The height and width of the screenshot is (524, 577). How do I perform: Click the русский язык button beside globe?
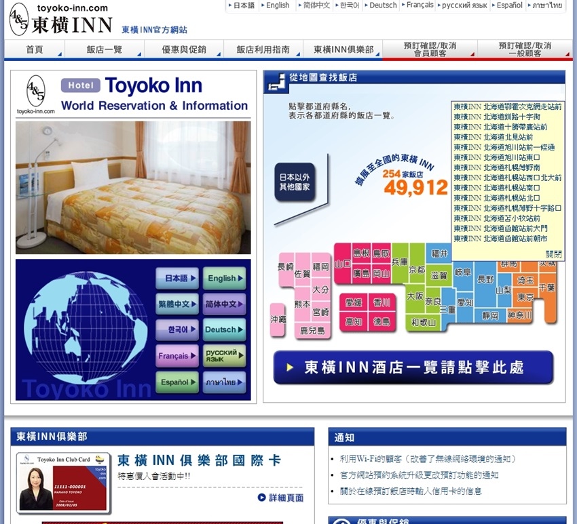[225, 356]
